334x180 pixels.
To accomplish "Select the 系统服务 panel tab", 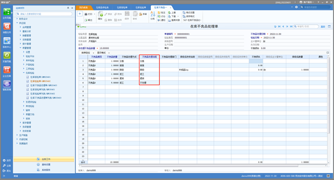I will coord(44,170).
